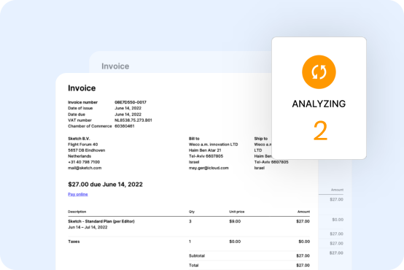404x270 pixels.
Task: Click the $27.00 due June 14, 2022 heading
Action: click(x=105, y=185)
